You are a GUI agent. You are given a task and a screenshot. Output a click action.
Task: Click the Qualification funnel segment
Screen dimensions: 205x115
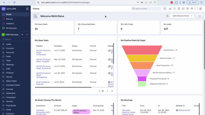click(x=142, y=50)
